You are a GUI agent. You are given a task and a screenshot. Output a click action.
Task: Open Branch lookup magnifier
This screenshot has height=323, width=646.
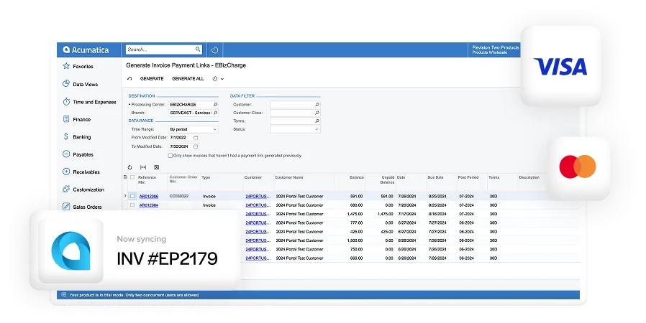pyautogui.click(x=215, y=113)
